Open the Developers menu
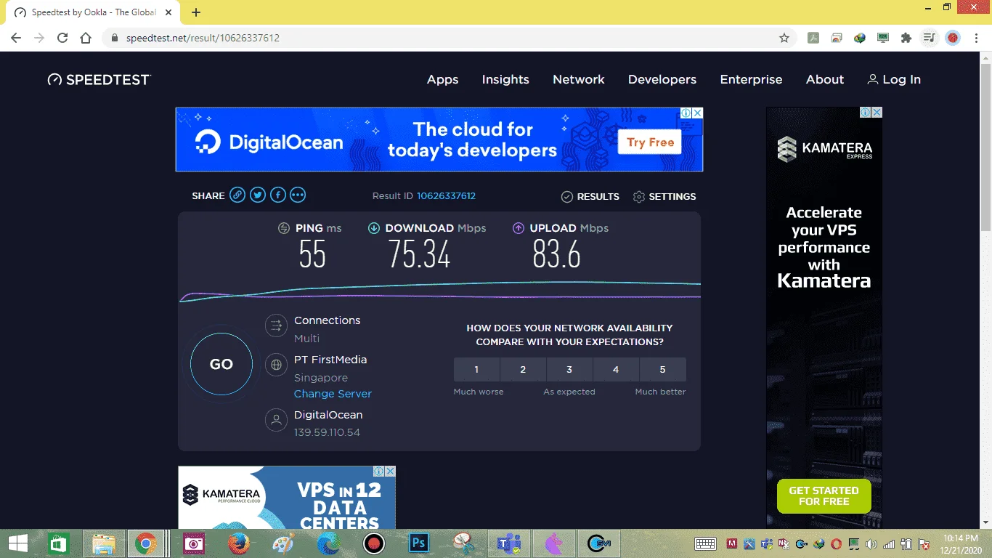Viewport: 992px width, 558px height. [x=662, y=80]
